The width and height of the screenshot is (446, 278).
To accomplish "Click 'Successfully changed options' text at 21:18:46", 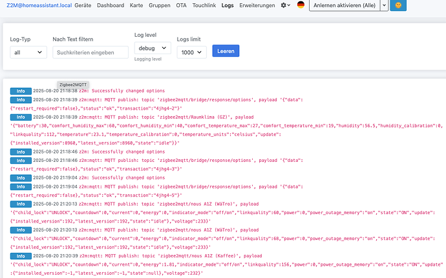I will point(128,152).
